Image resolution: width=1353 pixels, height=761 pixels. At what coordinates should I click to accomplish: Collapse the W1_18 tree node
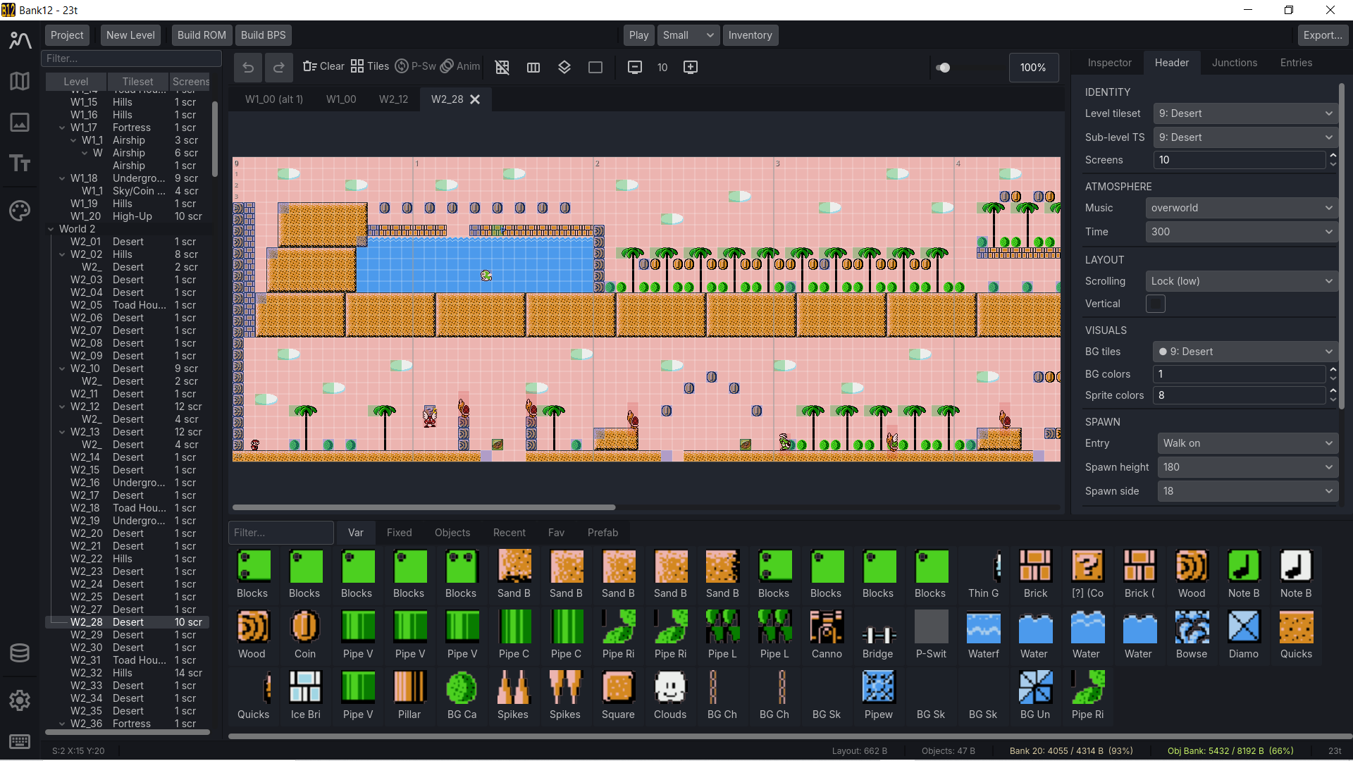point(62,178)
